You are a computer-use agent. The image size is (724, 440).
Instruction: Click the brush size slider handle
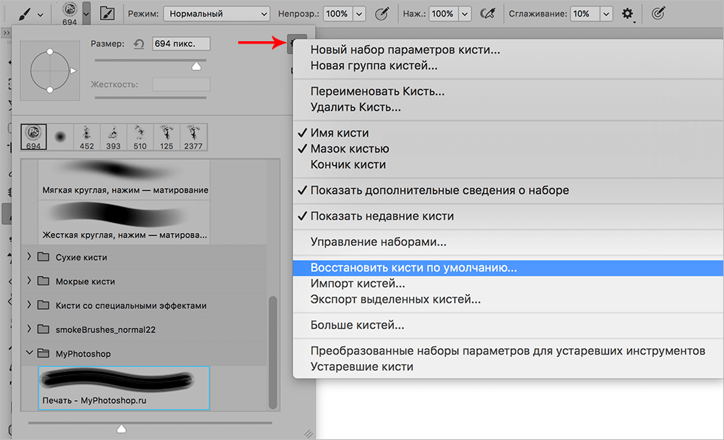(195, 66)
